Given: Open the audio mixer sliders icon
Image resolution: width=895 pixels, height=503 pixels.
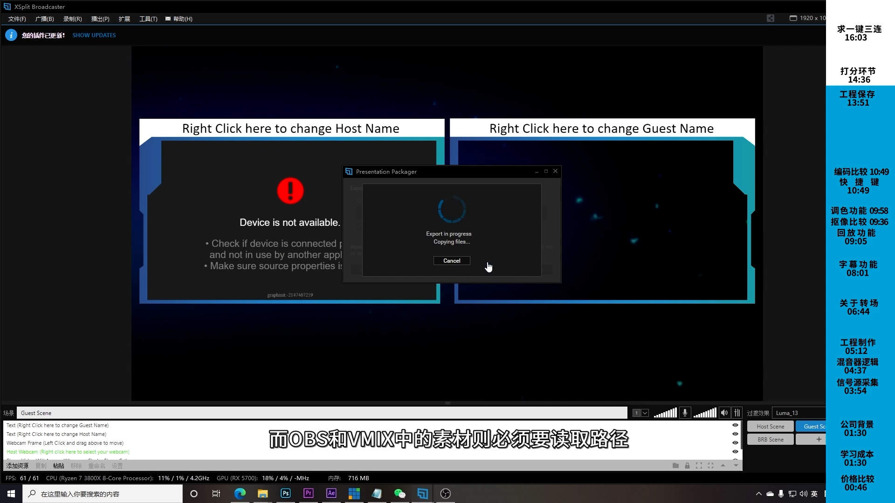Looking at the screenshot, I should pyautogui.click(x=738, y=413).
